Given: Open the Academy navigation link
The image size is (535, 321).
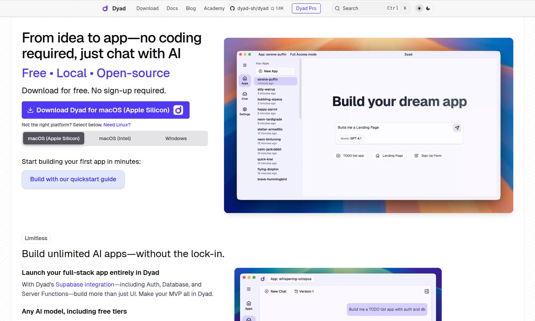Looking at the screenshot, I should point(214,8).
